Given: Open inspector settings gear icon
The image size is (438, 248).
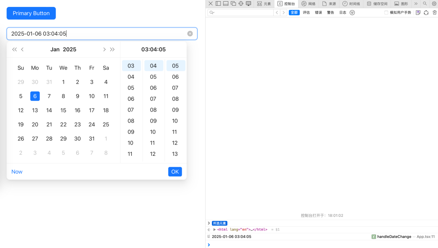Looking at the screenshot, I should (434, 4).
